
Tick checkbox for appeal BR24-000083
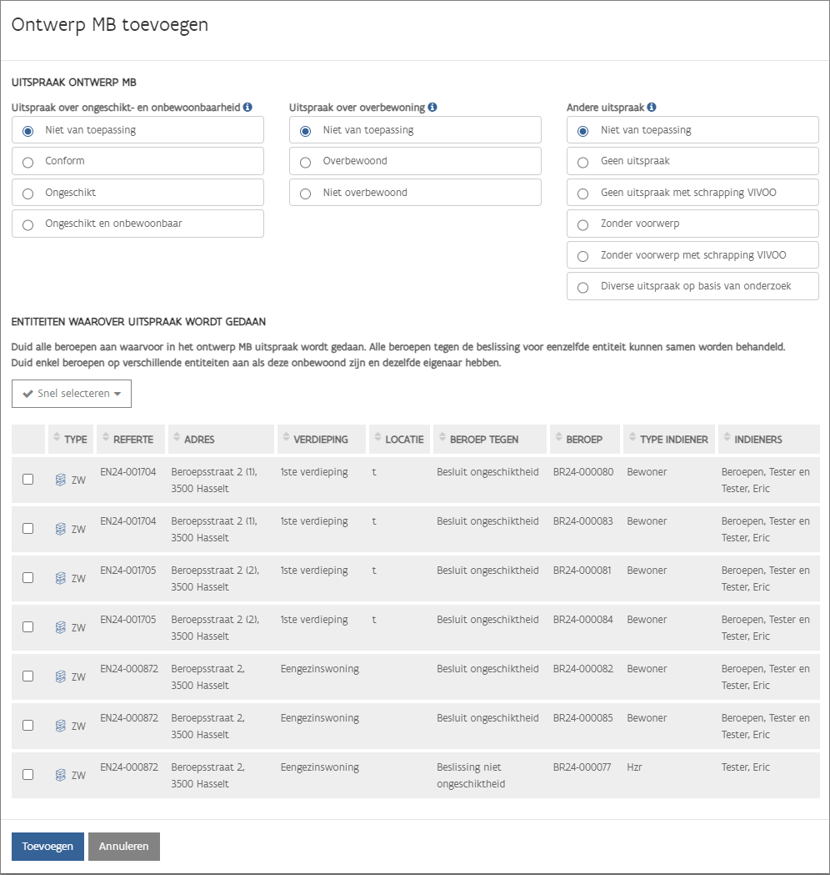point(27,529)
